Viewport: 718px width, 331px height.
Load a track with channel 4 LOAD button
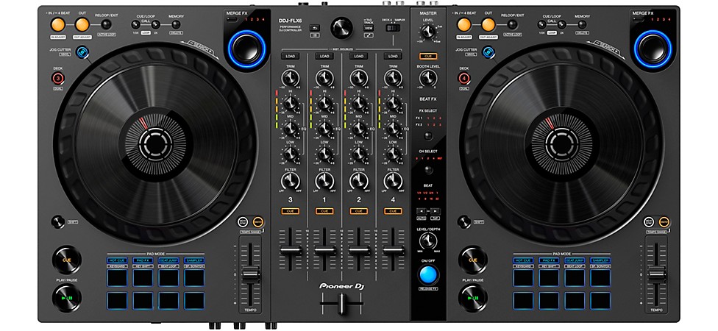393,57
